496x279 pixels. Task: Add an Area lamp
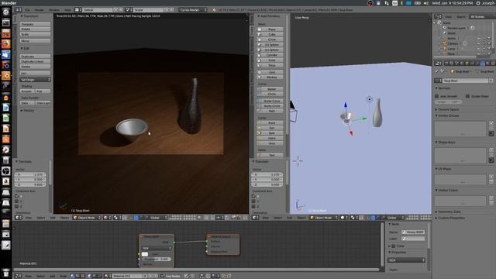pyautogui.click(x=270, y=143)
